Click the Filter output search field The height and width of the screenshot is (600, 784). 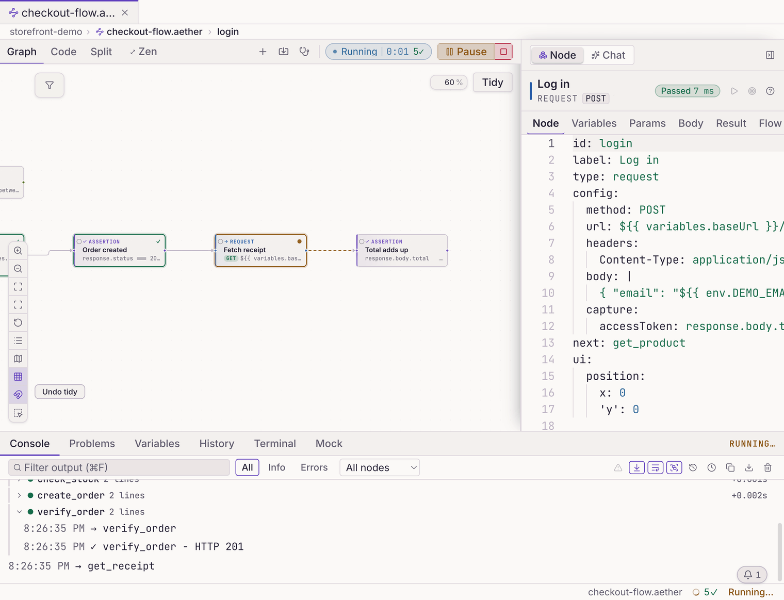[119, 467]
